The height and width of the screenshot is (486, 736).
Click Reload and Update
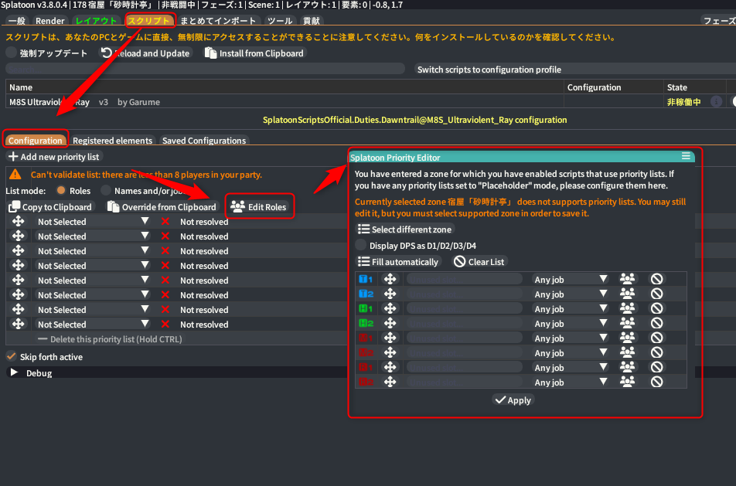tap(145, 53)
